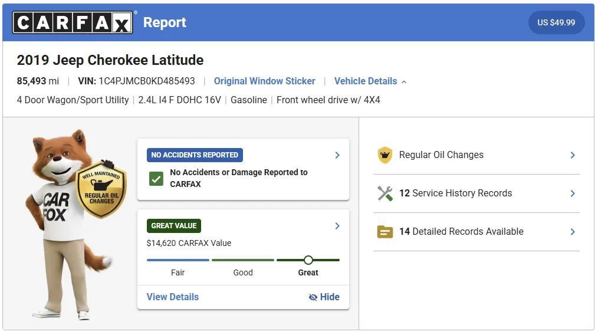Image resolution: width=598 pixels, height=335 pixels.
Task: Click the value slider circle at Great
Action: click(308, 260)
